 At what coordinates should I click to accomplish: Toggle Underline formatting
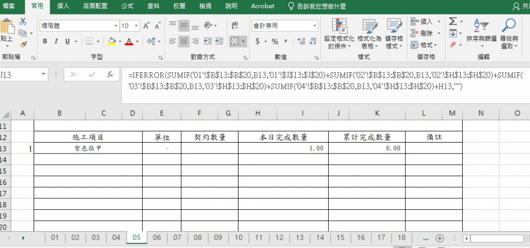pos(67,41)
